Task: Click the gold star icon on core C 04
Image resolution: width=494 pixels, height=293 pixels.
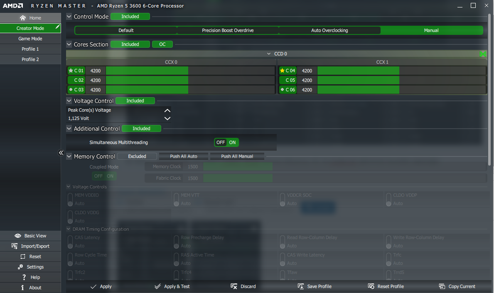Action: pyautogui.click(x=282, y=71)
